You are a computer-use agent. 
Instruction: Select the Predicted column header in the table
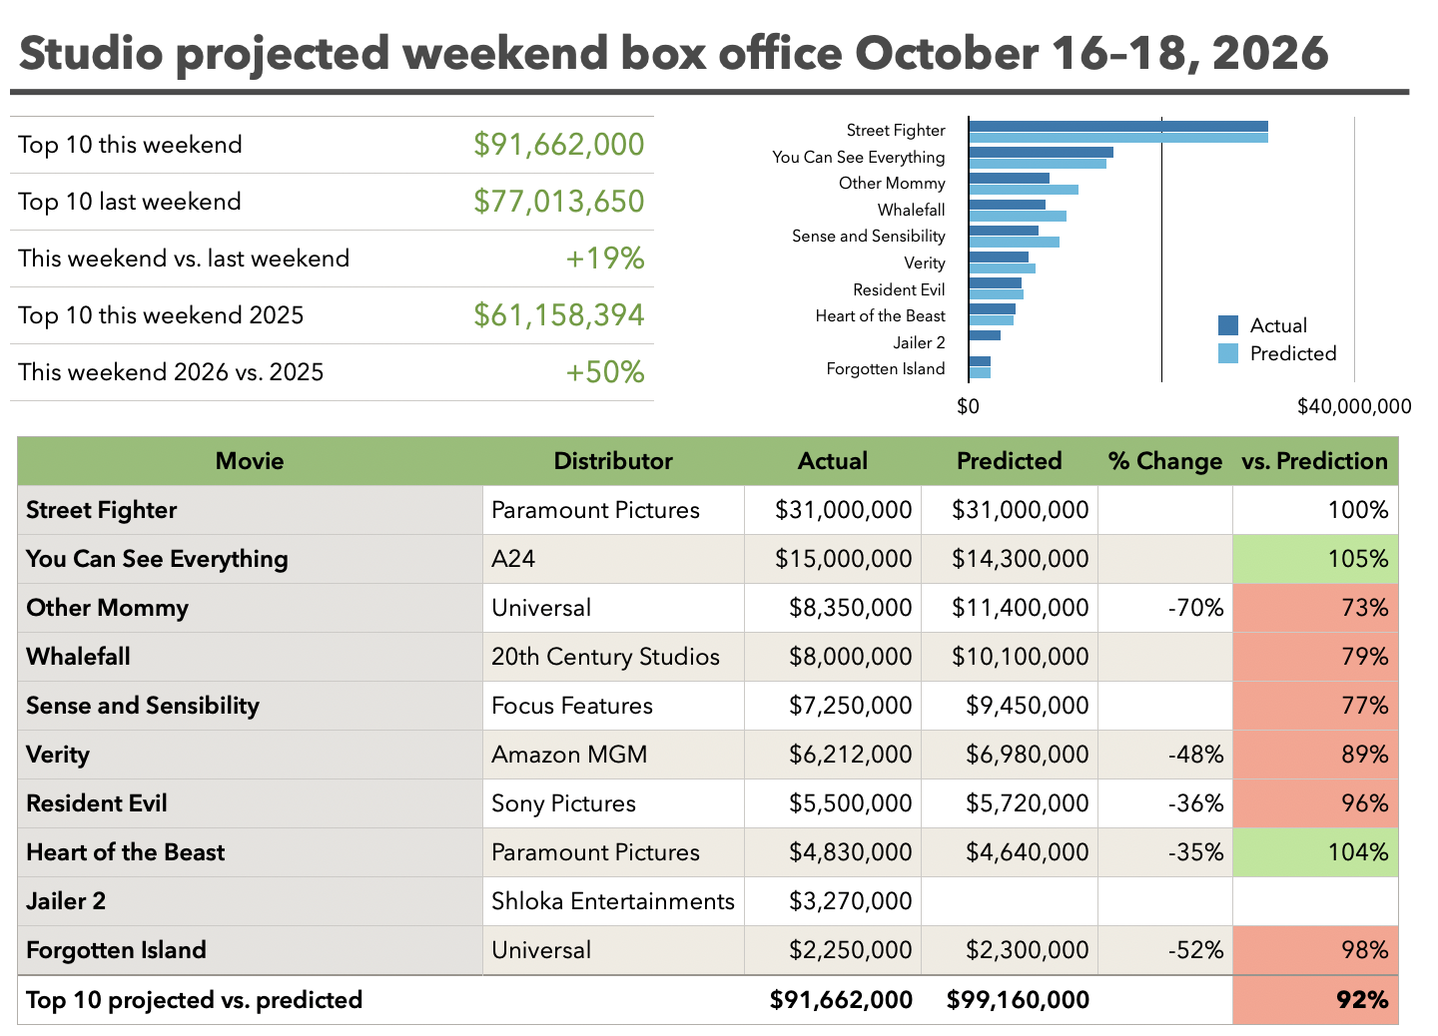click(1010, 461)
